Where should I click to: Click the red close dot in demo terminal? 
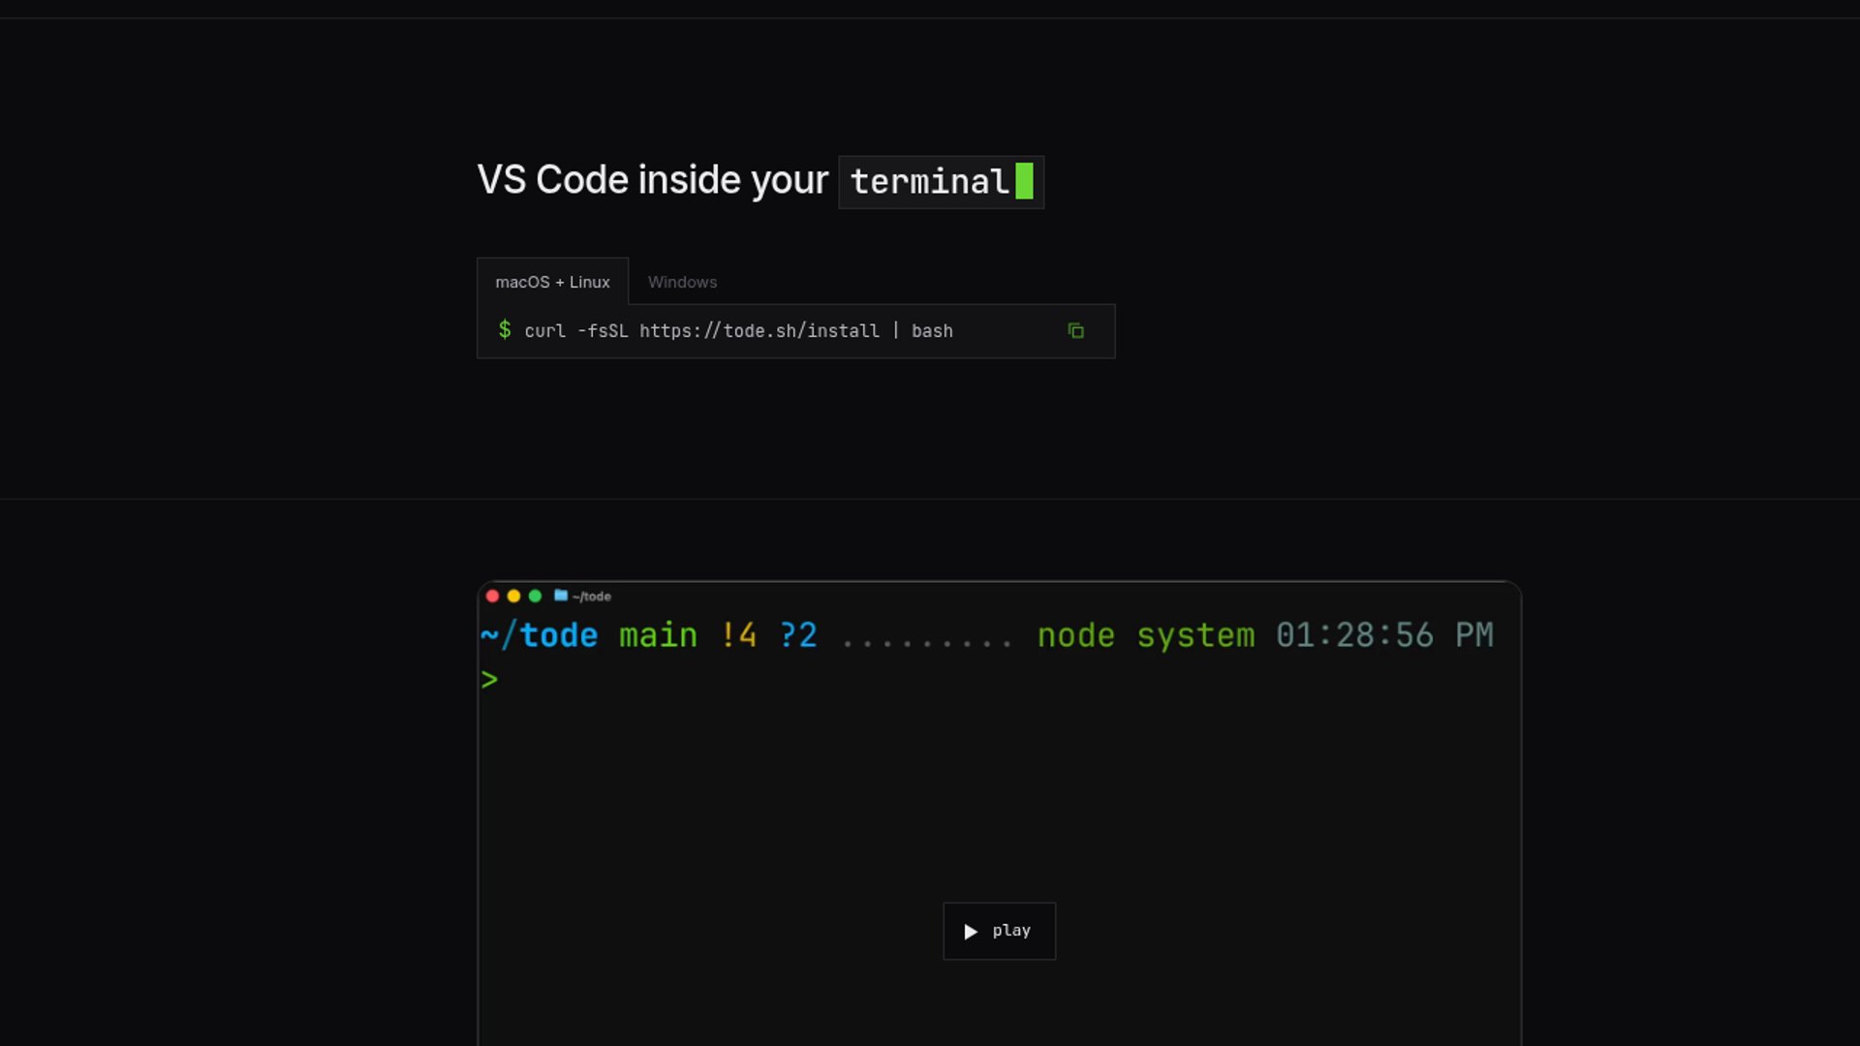click(492, 596)
